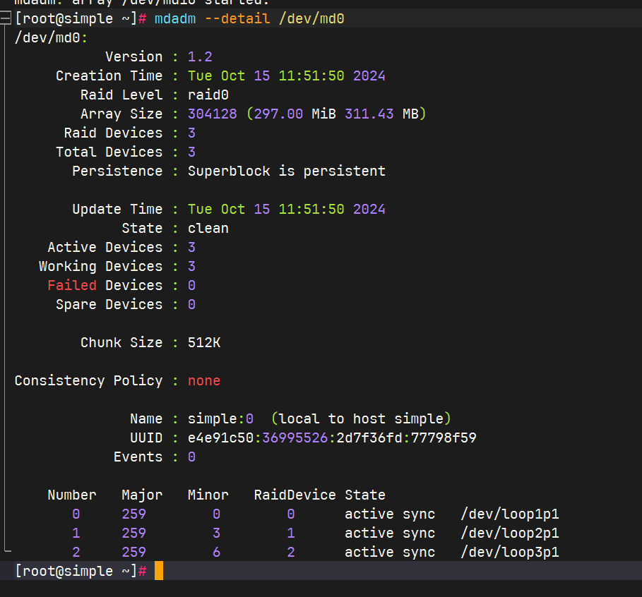This screenshot has width=642, height=597.
Task: Click the 'Superblock is persistent' text
Action: pos(286,171)
